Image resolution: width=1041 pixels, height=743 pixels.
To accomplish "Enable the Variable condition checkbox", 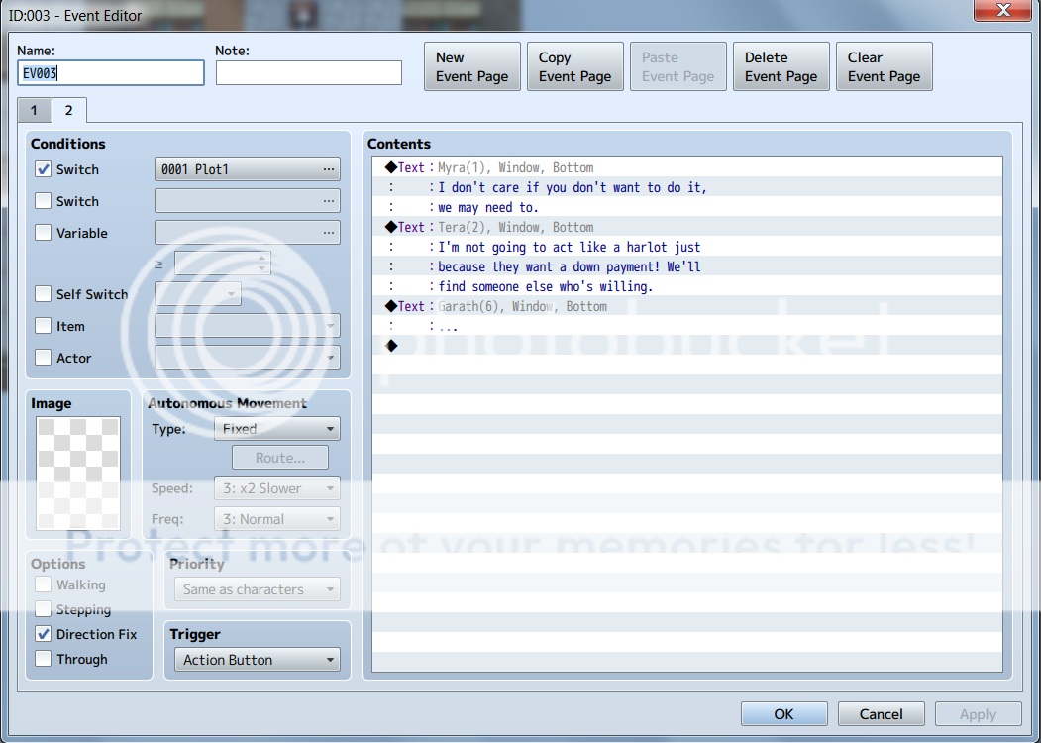I will [x=44, y=233].
